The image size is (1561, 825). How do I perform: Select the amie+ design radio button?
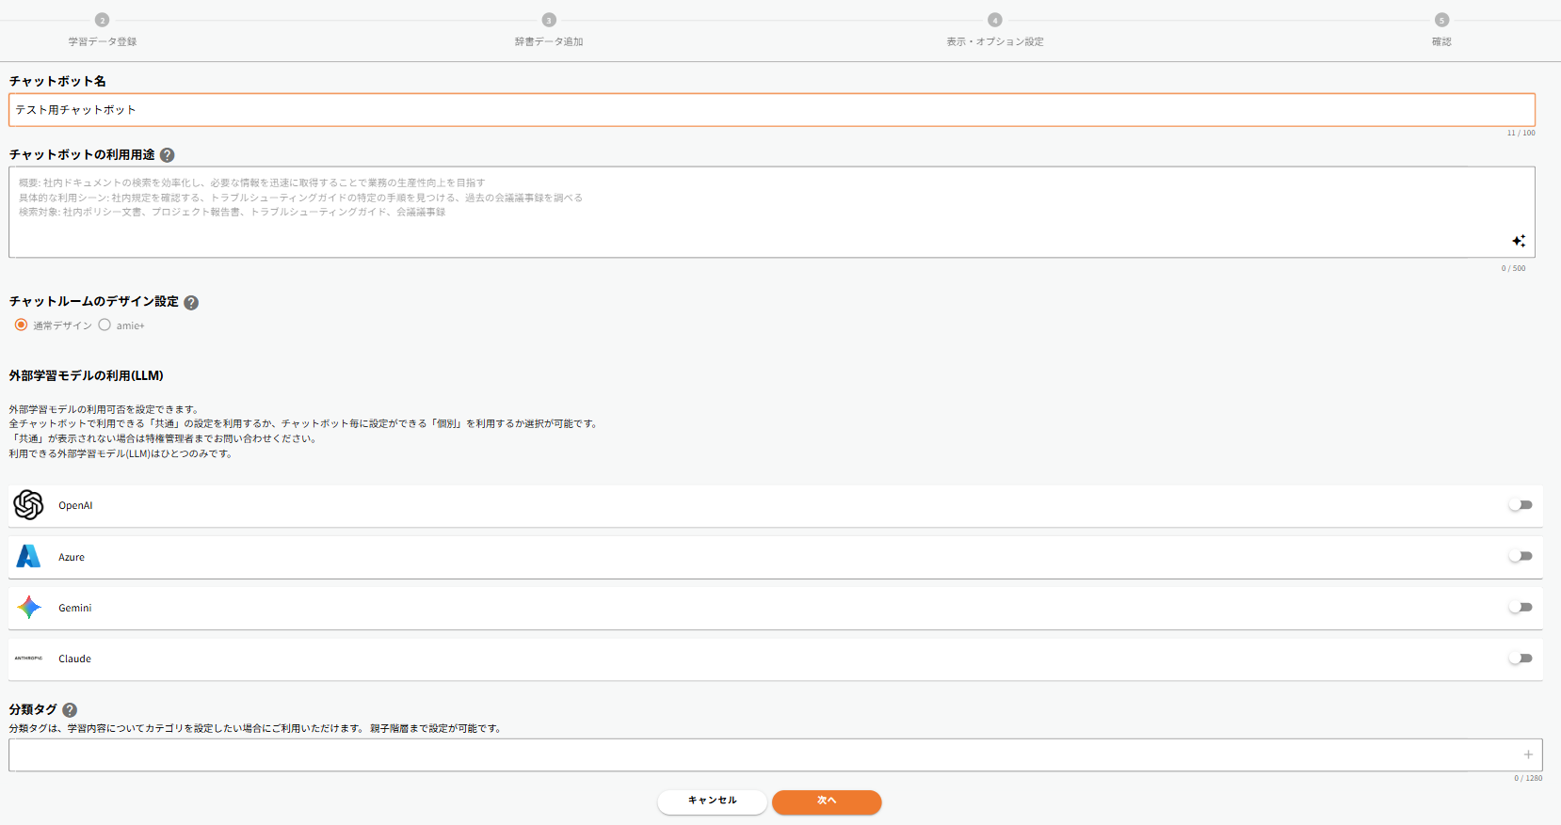(105, 325)
